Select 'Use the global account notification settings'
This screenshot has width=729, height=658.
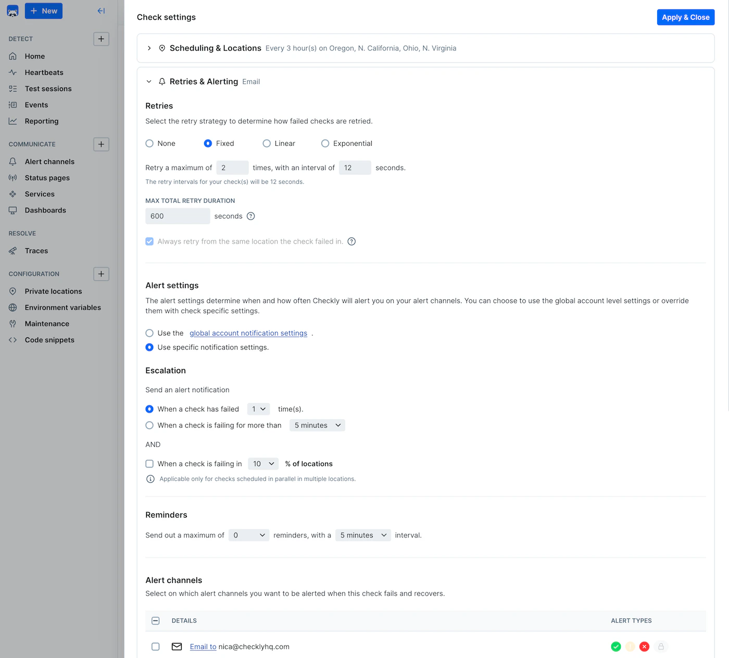coord(149,333)
